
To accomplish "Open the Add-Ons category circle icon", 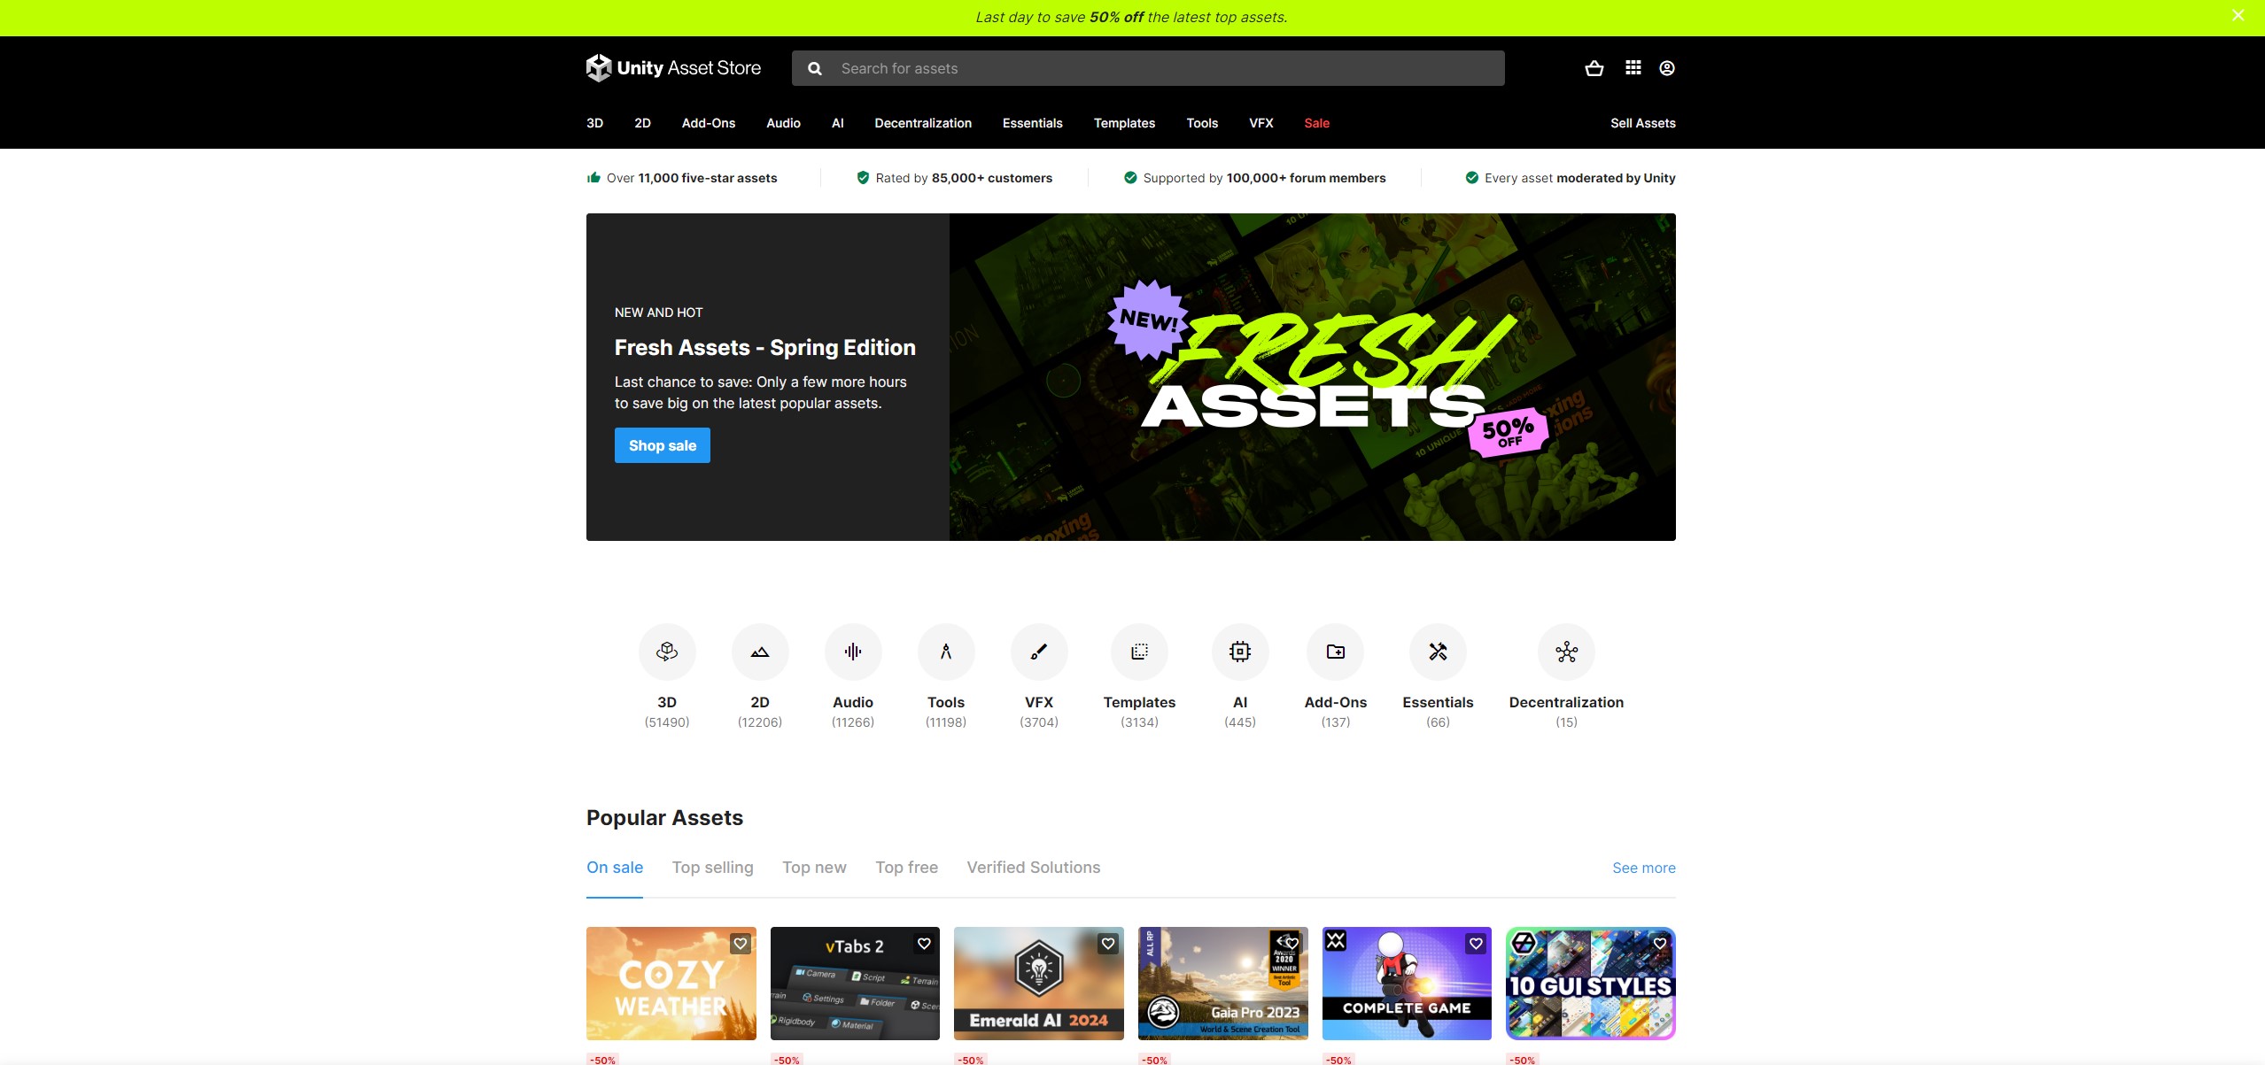I will pos(1335,652).
